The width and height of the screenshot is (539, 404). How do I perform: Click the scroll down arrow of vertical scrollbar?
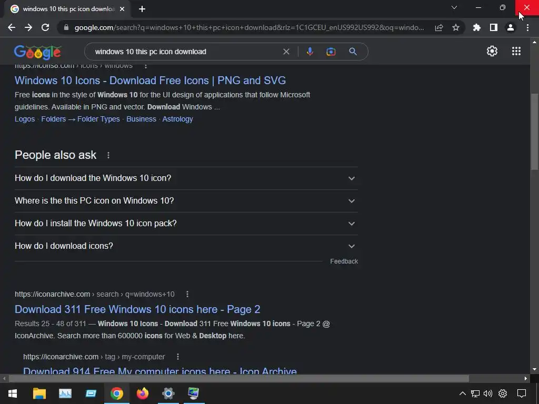pos(534,370)
